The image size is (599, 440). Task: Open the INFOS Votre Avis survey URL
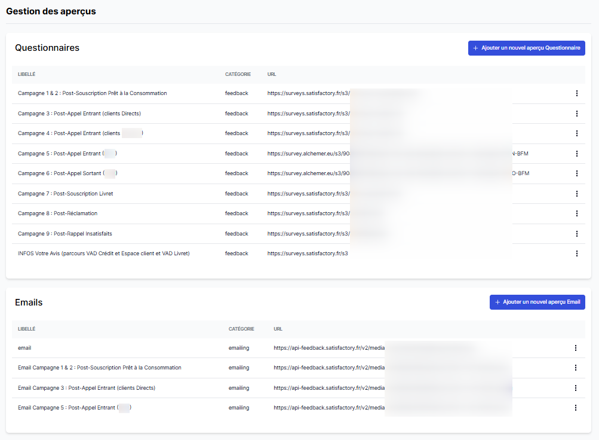point(307,253)
